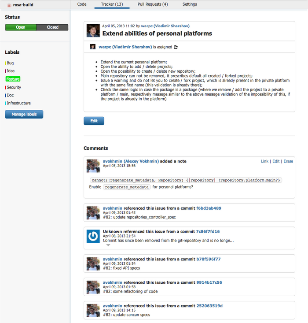Image resolution: width=308 pixels, height=323 pixels.
Task: Switch to the Pull Requests tab
Action: [x=152, y=4]
